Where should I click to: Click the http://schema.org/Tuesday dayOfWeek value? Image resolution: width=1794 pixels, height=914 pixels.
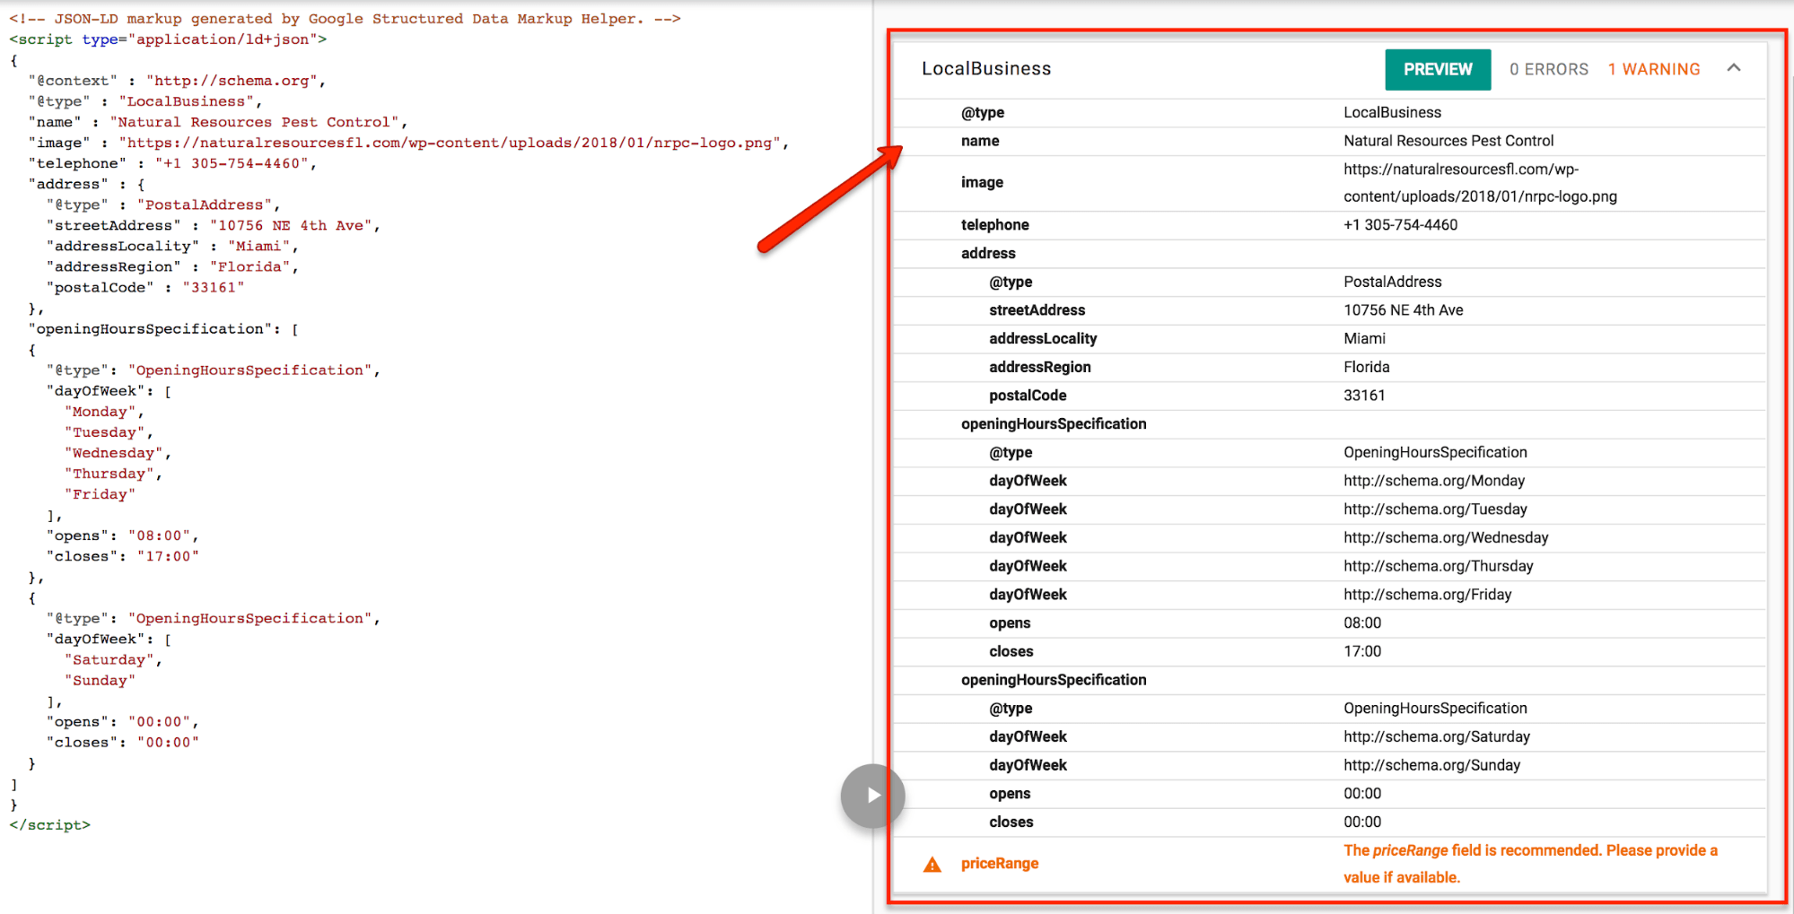pyautogui.click(x=1435, y=509)
